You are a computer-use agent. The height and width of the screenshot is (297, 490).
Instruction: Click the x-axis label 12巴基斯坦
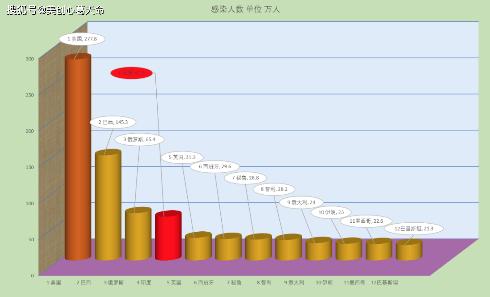click(x=384, y=282)
